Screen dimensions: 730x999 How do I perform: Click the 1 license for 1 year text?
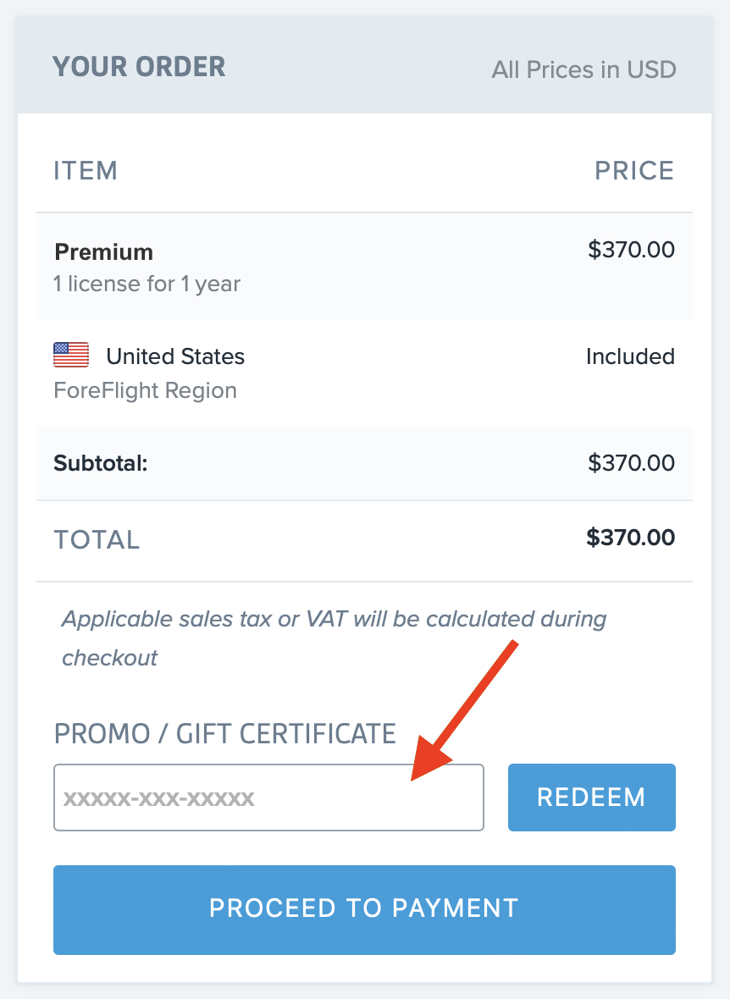[147, 284]
